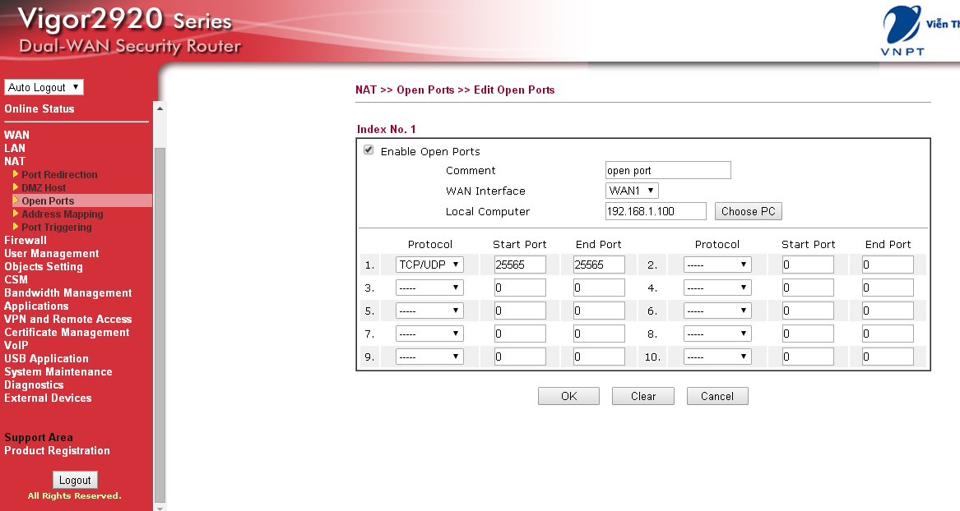This screenshot has width=960, height=511.
Task: Open Support Area link
Action: tap(39, 437)
